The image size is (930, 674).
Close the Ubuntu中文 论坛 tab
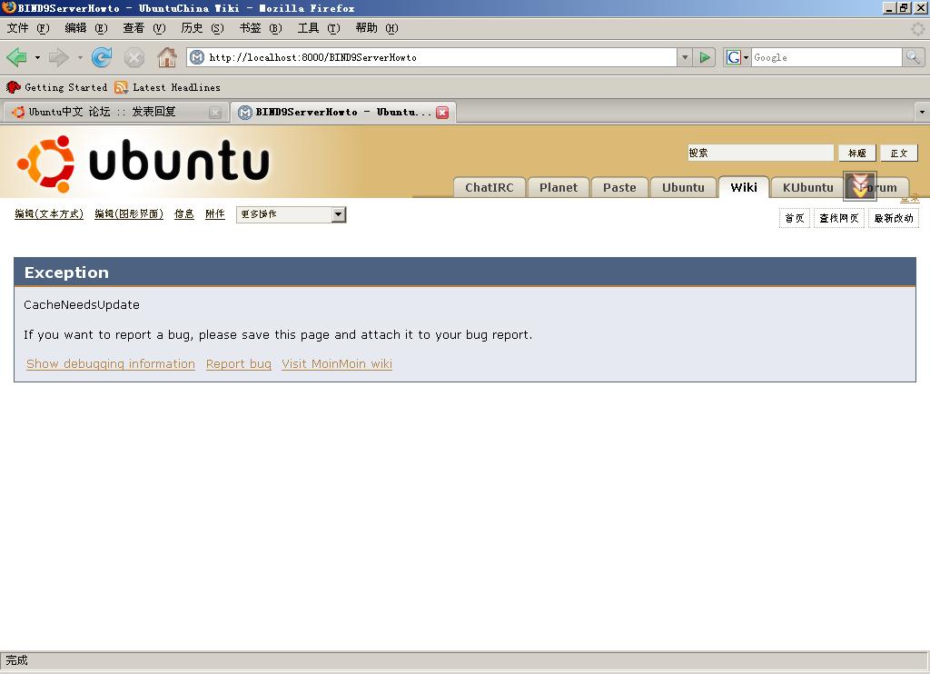[x=214, y=112]
